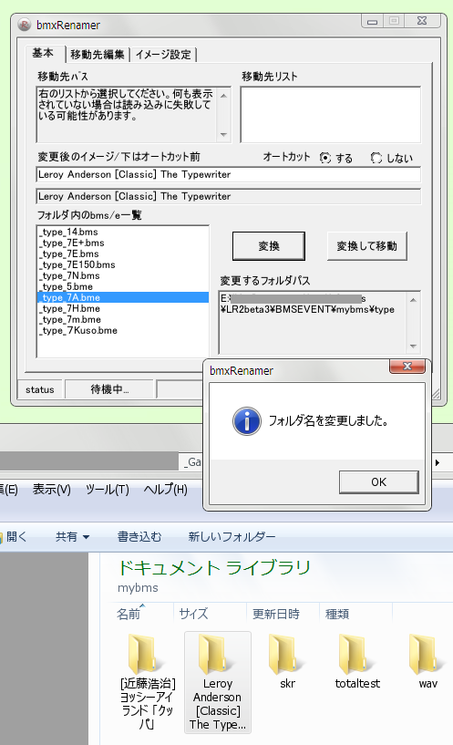Click the サイズ column header
The width and height of the screenshot is (453, 745).
[194, 614]
